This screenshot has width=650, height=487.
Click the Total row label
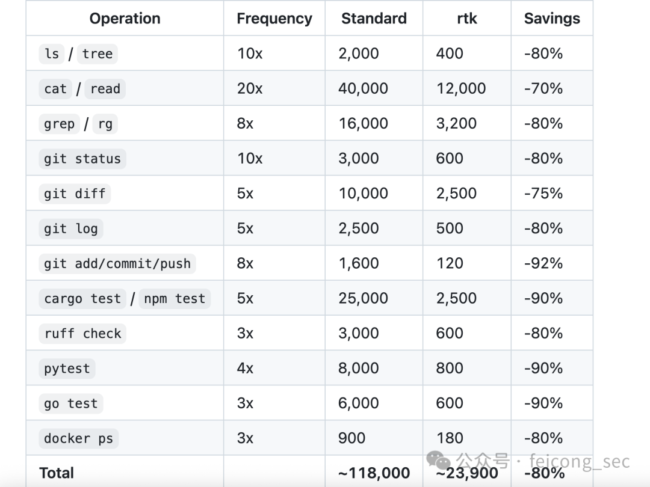click(x=57, y=473)
